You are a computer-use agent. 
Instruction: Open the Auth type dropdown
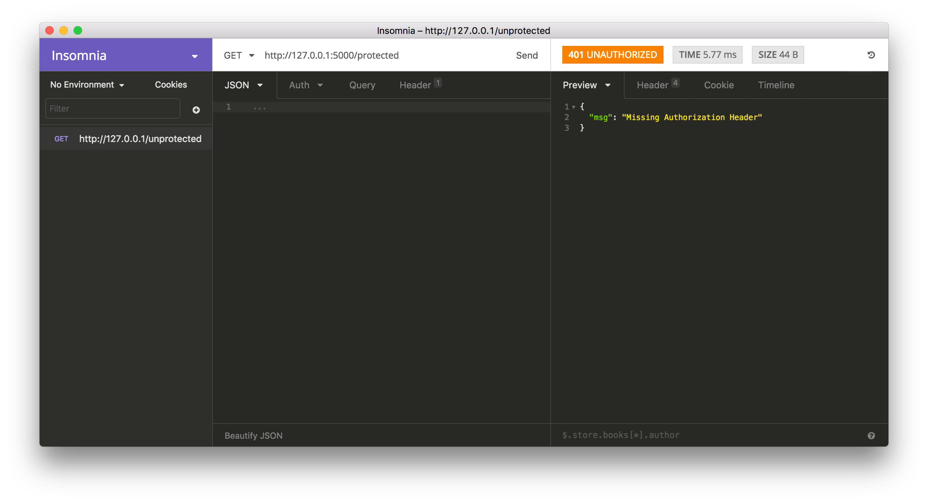coord(306,85)
